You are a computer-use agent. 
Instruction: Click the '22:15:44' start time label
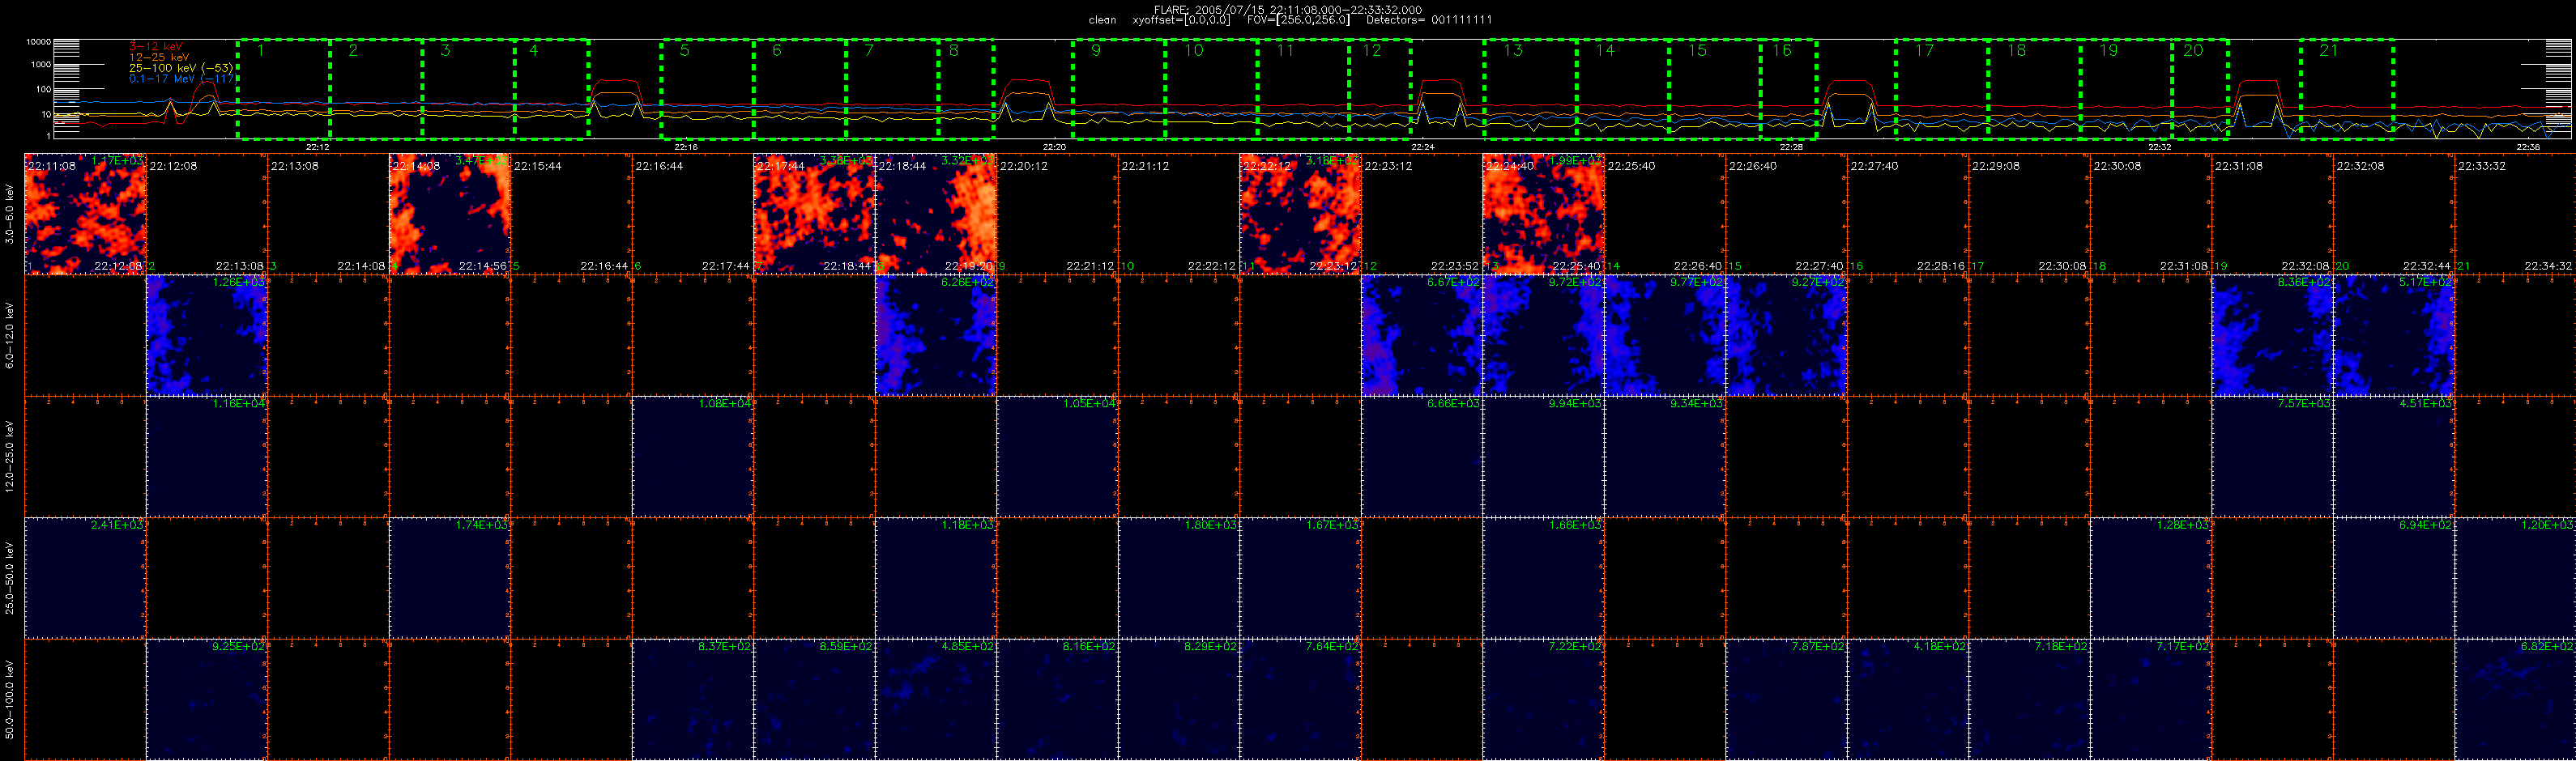pyautogui.click(x=537, y=166)
